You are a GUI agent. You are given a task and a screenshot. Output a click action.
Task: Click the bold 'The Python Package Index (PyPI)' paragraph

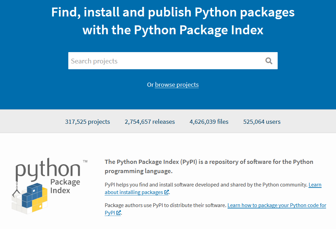pyautogui.click(x=209, y=166)
